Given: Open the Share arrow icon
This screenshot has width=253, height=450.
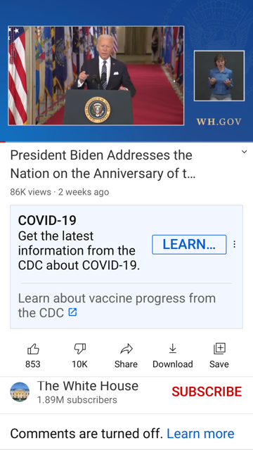Looking at the screenshot, I should (x=126, y=349).
